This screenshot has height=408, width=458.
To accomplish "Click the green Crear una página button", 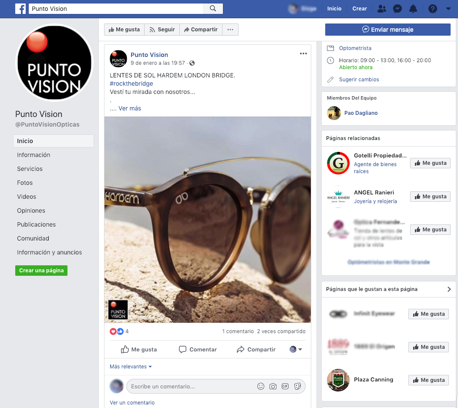I will pyautogui.click(x=41, y=271).
